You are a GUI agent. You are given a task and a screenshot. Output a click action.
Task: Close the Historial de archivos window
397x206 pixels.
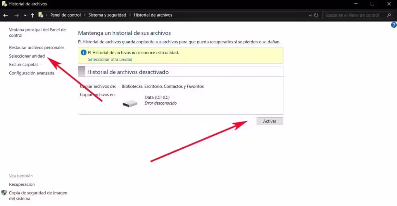click(389, 4)
